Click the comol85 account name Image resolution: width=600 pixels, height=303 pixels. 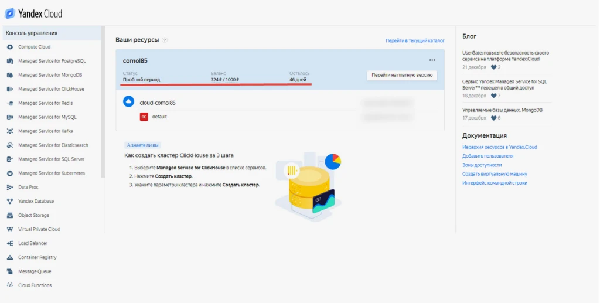tap(135, 61)
